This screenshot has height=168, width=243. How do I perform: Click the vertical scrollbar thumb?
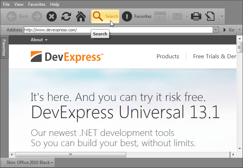[x=240, y=47]
